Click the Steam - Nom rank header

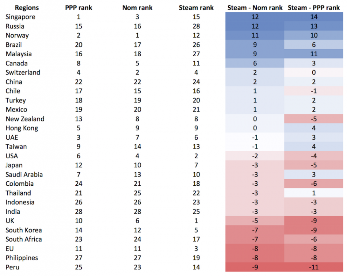255,8
